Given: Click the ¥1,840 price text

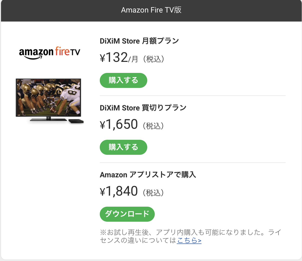Looking at the screenshot, I should [119, 191].
